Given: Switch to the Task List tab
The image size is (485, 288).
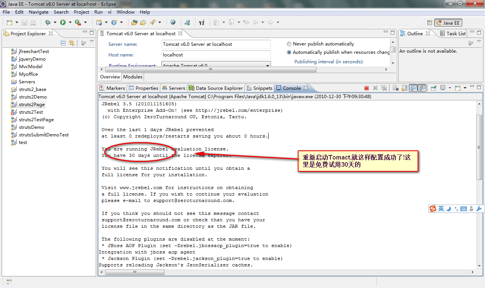Looking at the screenshot, I should click(x=453, y=33).
